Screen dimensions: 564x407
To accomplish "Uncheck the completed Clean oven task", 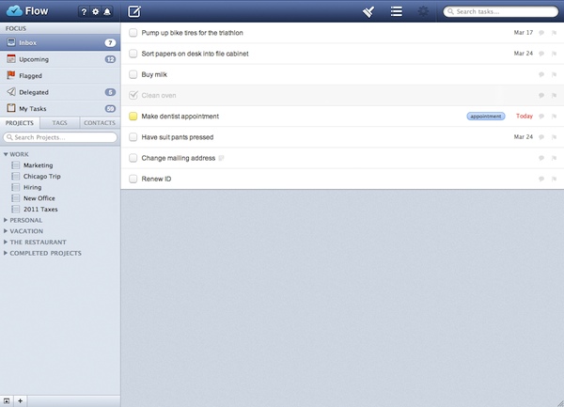I will tap(133, 95).
